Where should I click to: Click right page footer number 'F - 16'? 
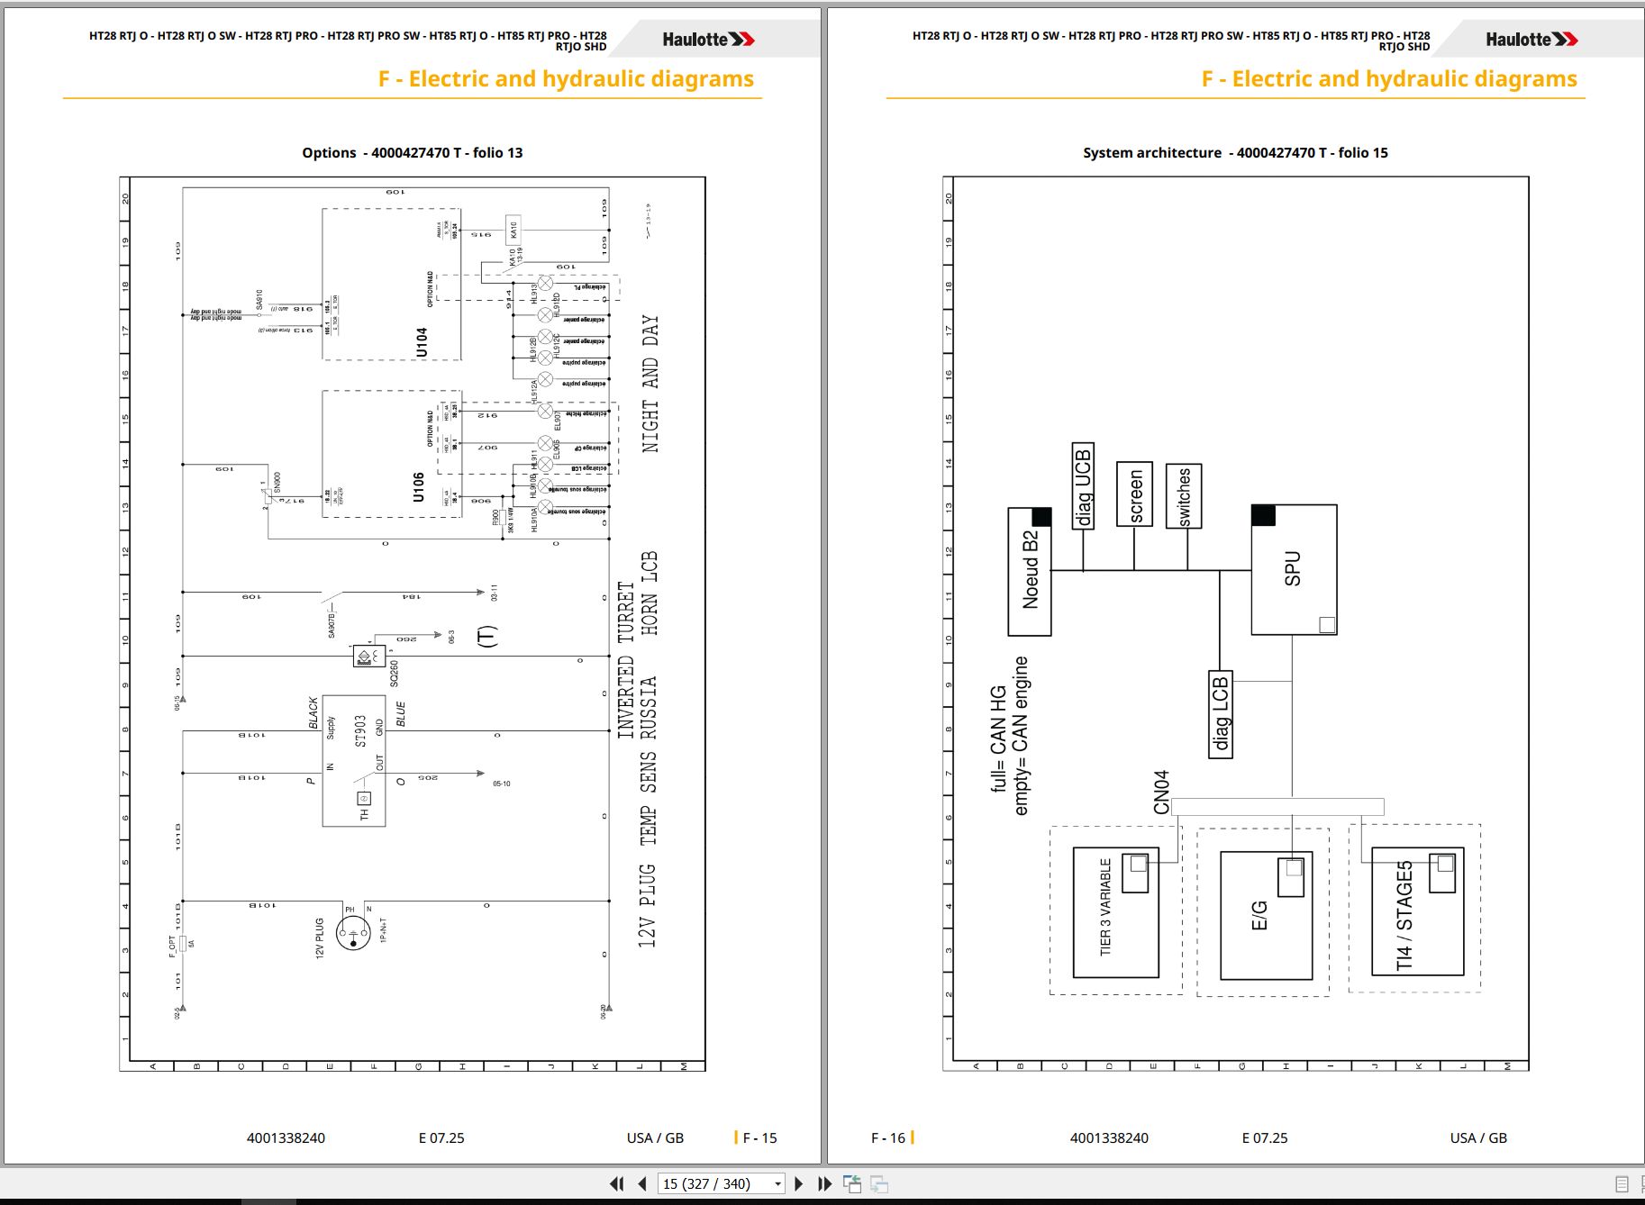click(x=888, y=1138)
